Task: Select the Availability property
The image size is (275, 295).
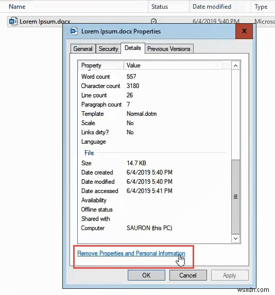Action: coord(94,200)
